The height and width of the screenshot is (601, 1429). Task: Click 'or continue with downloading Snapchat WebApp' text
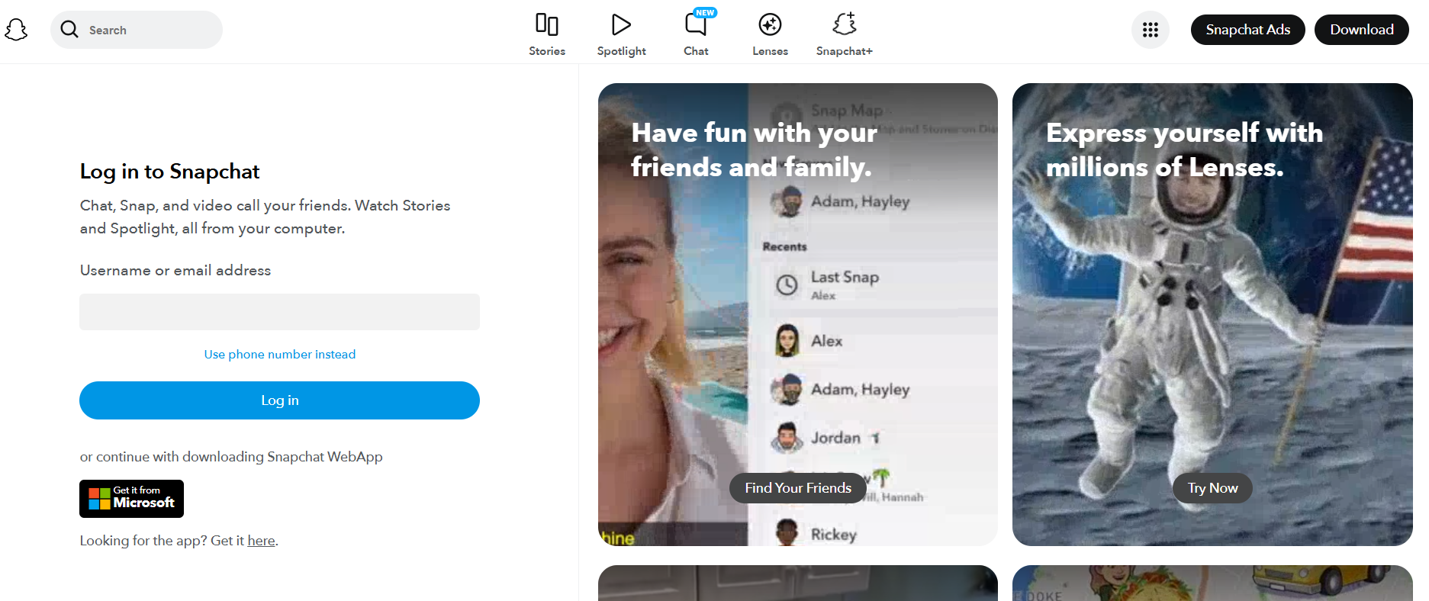[231, 457]
